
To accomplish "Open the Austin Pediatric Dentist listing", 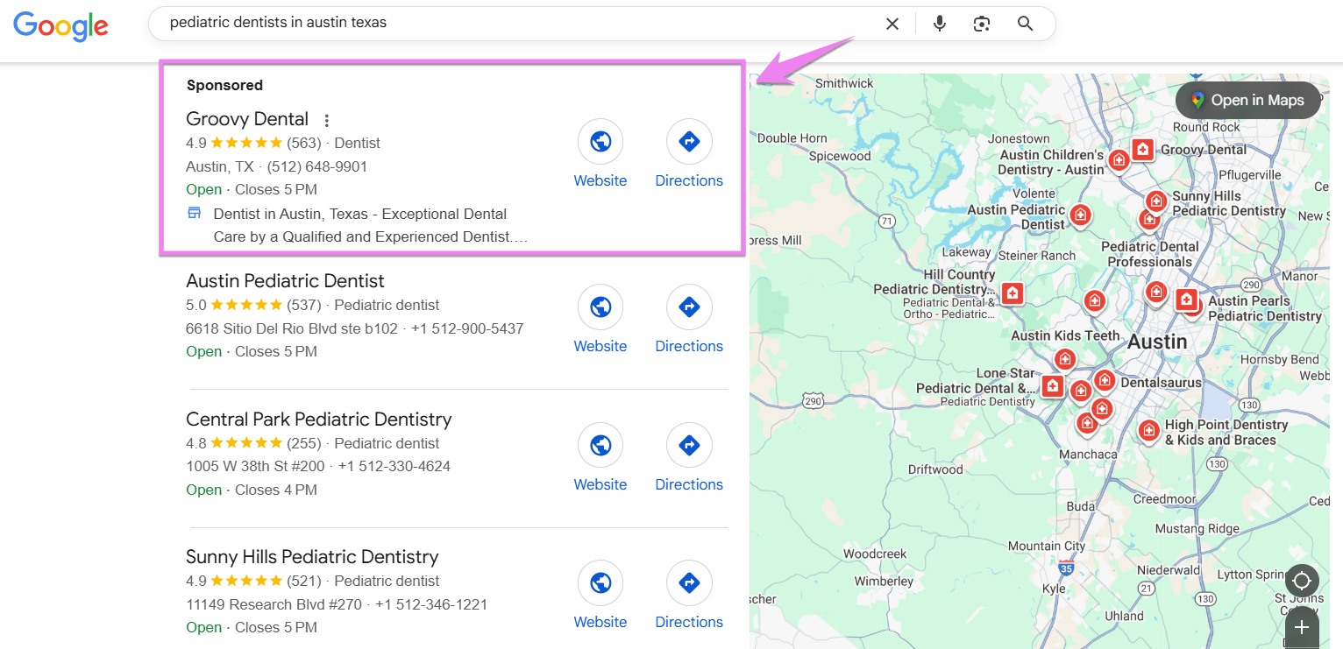I will pyautogui.click(x=284, y=280).
